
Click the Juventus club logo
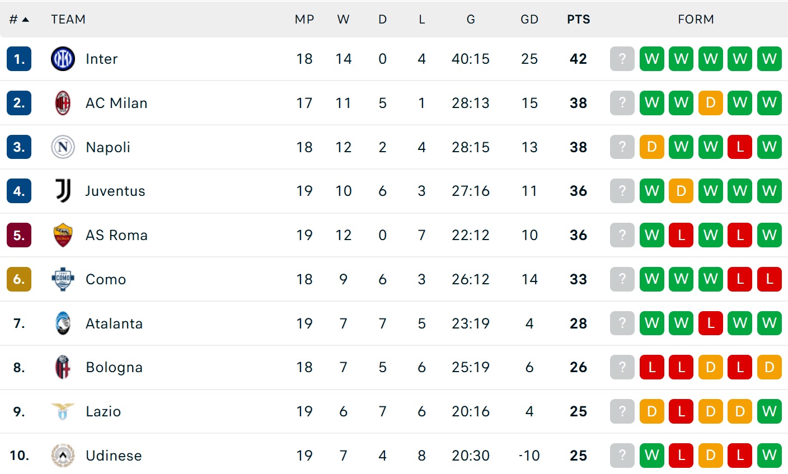[63, 191]
